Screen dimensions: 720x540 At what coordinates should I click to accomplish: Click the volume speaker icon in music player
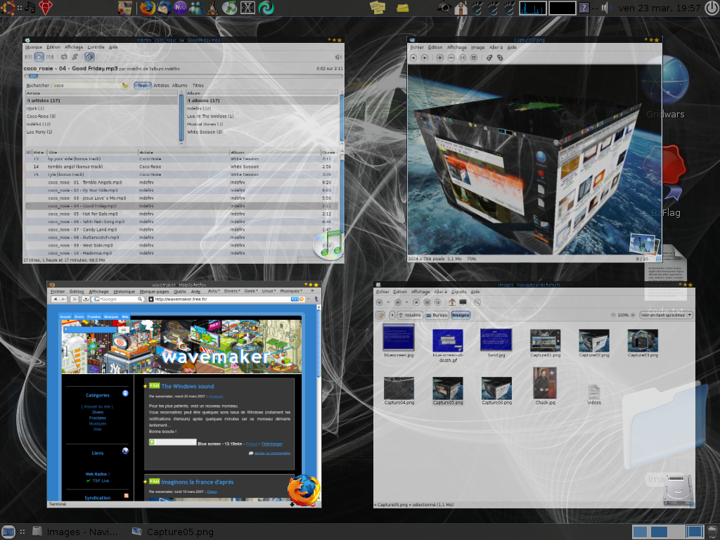(x=338, y=57)
